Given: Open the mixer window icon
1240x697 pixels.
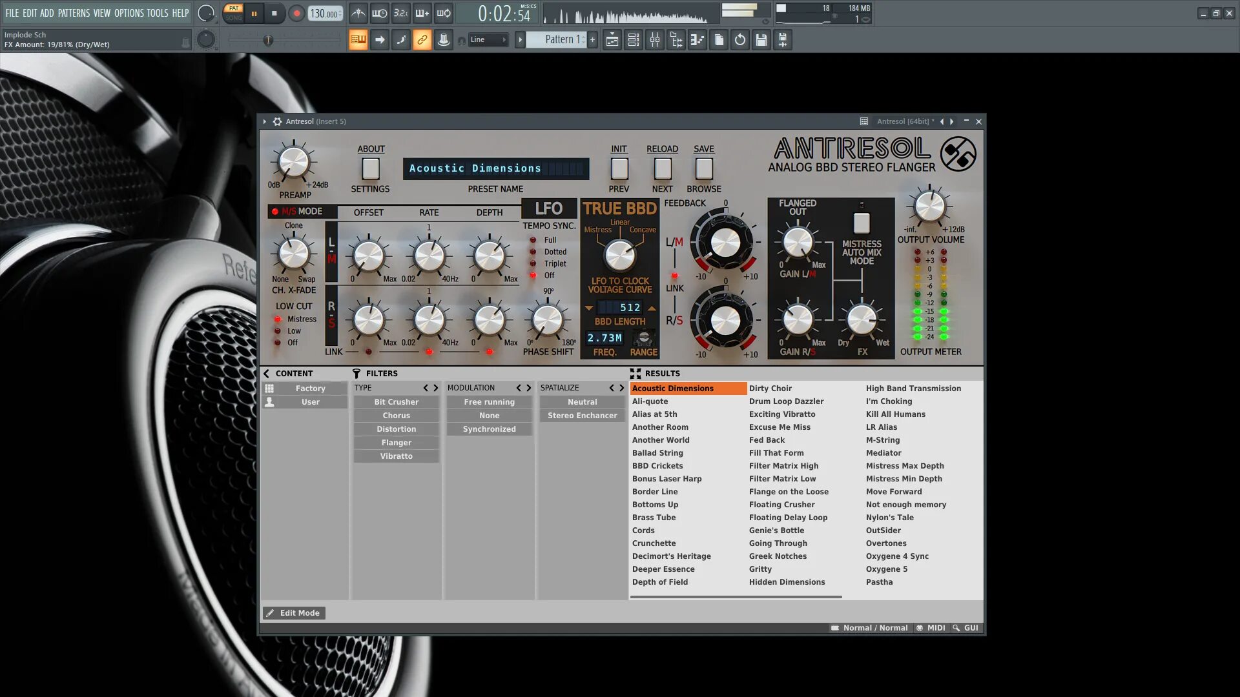Looking at the screenshot, I should tap(655, 40).
